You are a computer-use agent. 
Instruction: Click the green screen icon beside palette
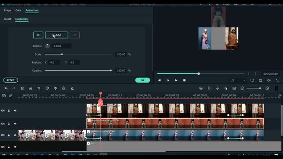(x=55, y=88)
